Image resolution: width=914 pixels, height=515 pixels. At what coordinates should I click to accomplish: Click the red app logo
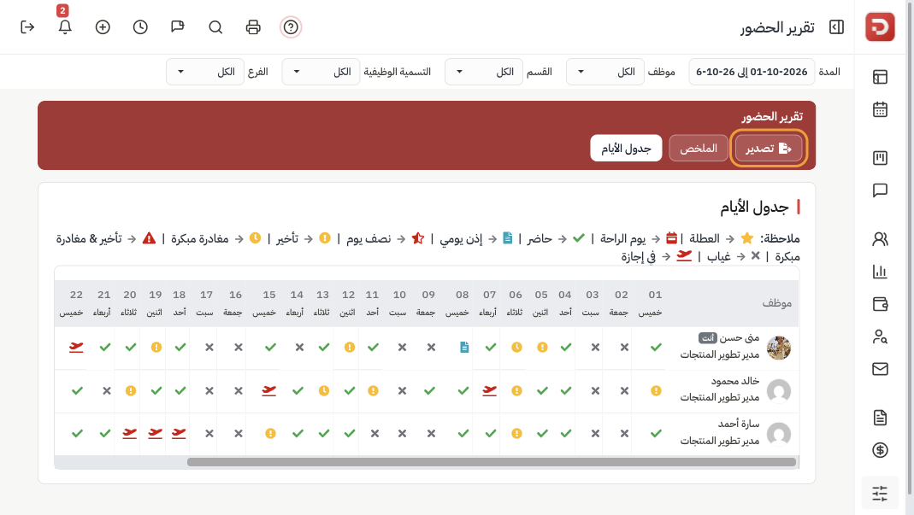(x=880, y=26)
